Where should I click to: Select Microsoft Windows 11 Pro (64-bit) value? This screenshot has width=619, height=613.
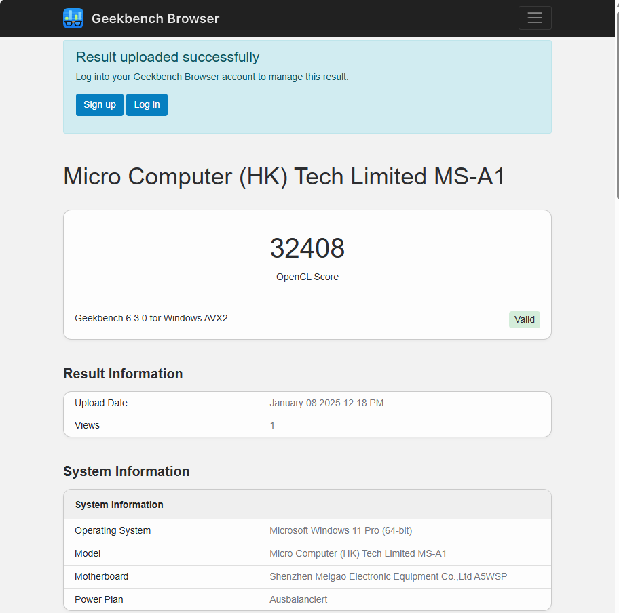point(341,530)
